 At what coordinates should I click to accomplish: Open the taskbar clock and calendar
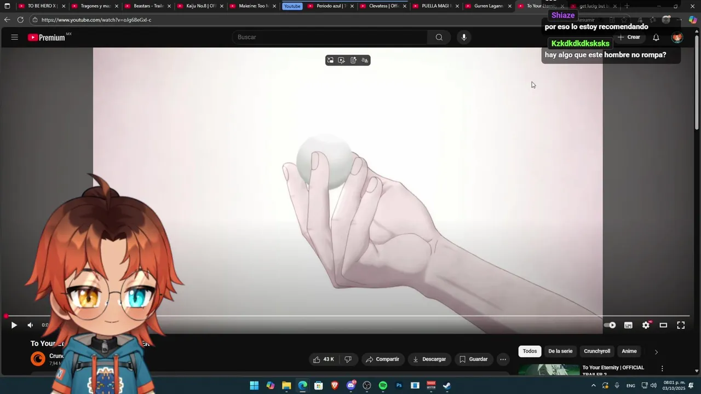pyautogui.click(x=673, y=385)
